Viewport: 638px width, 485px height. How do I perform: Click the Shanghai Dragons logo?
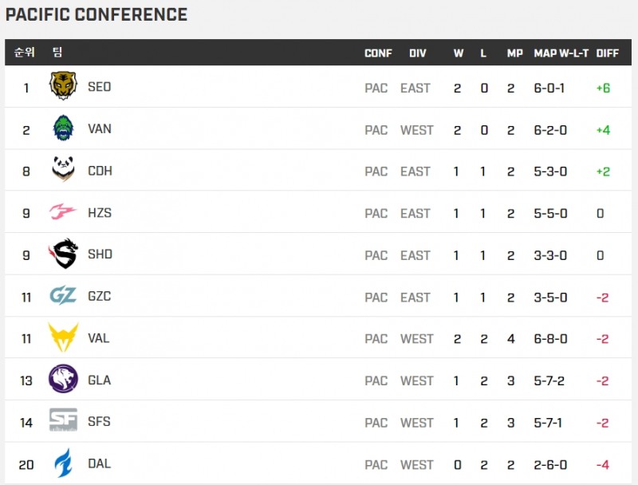pos(63,254)
